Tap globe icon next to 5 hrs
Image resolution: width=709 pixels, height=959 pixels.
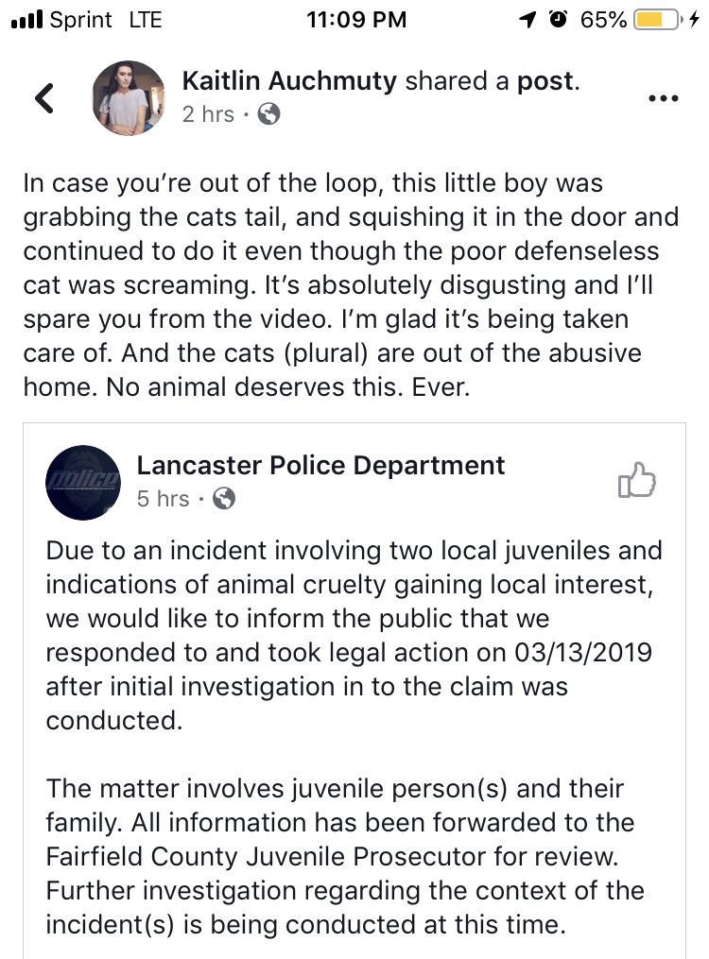(223, 499)
